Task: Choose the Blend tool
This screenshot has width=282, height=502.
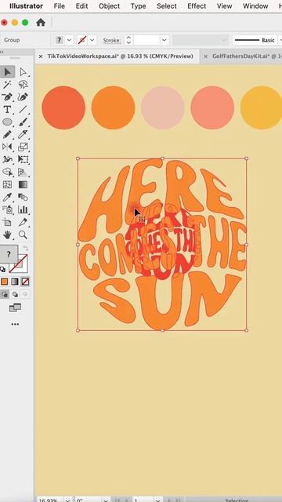Action: pyautogui.click(x=23, y=197)
